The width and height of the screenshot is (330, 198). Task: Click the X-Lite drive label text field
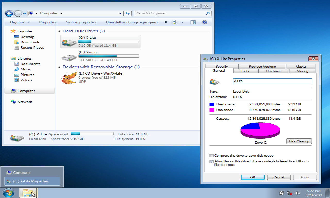coord(273,81)
